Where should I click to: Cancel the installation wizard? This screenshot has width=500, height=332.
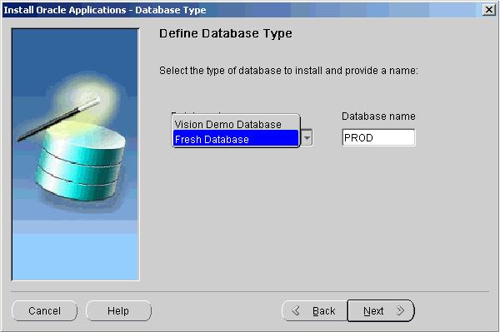click(x=44, y=310)
